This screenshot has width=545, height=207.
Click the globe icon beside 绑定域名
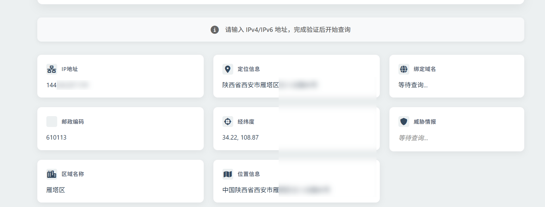(x=404, y=69)
